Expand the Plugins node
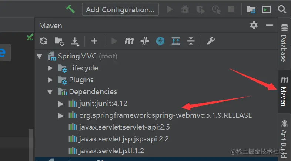This screenshot has height=161, width=291. click(x=50, y=80)
